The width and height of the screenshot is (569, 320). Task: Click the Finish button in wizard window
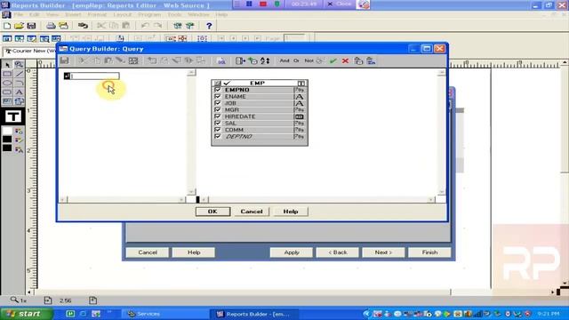pos(429,252)
